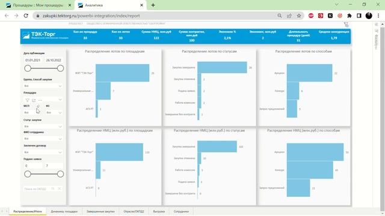This screenshot has height=216, width=385.
Task: Click the eraser clear icon above МСП
Action: pos(38,106)
